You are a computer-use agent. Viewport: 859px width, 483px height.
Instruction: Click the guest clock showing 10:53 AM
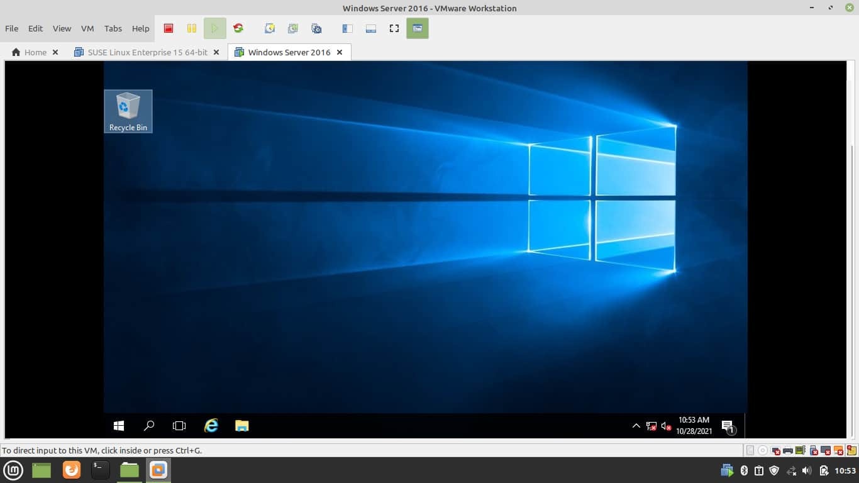tap(694, 426)
